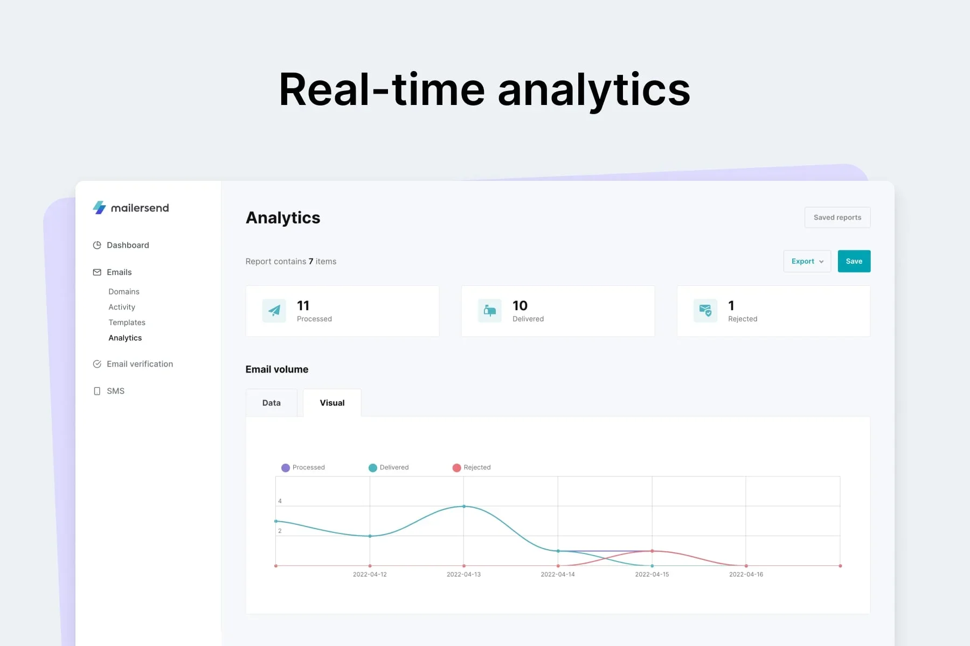Click the Delivered mailbox icon

point(490,311)
